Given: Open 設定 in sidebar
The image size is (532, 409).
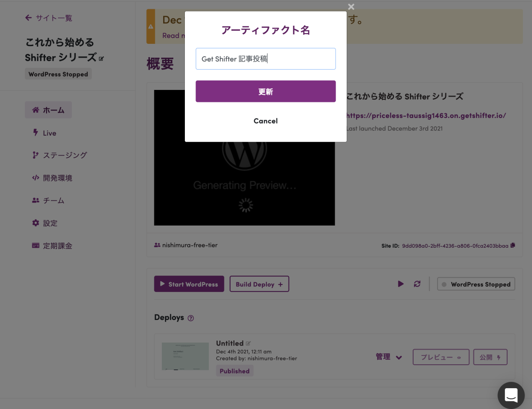Looking at the screenshot, I should (x=45, y=223).
